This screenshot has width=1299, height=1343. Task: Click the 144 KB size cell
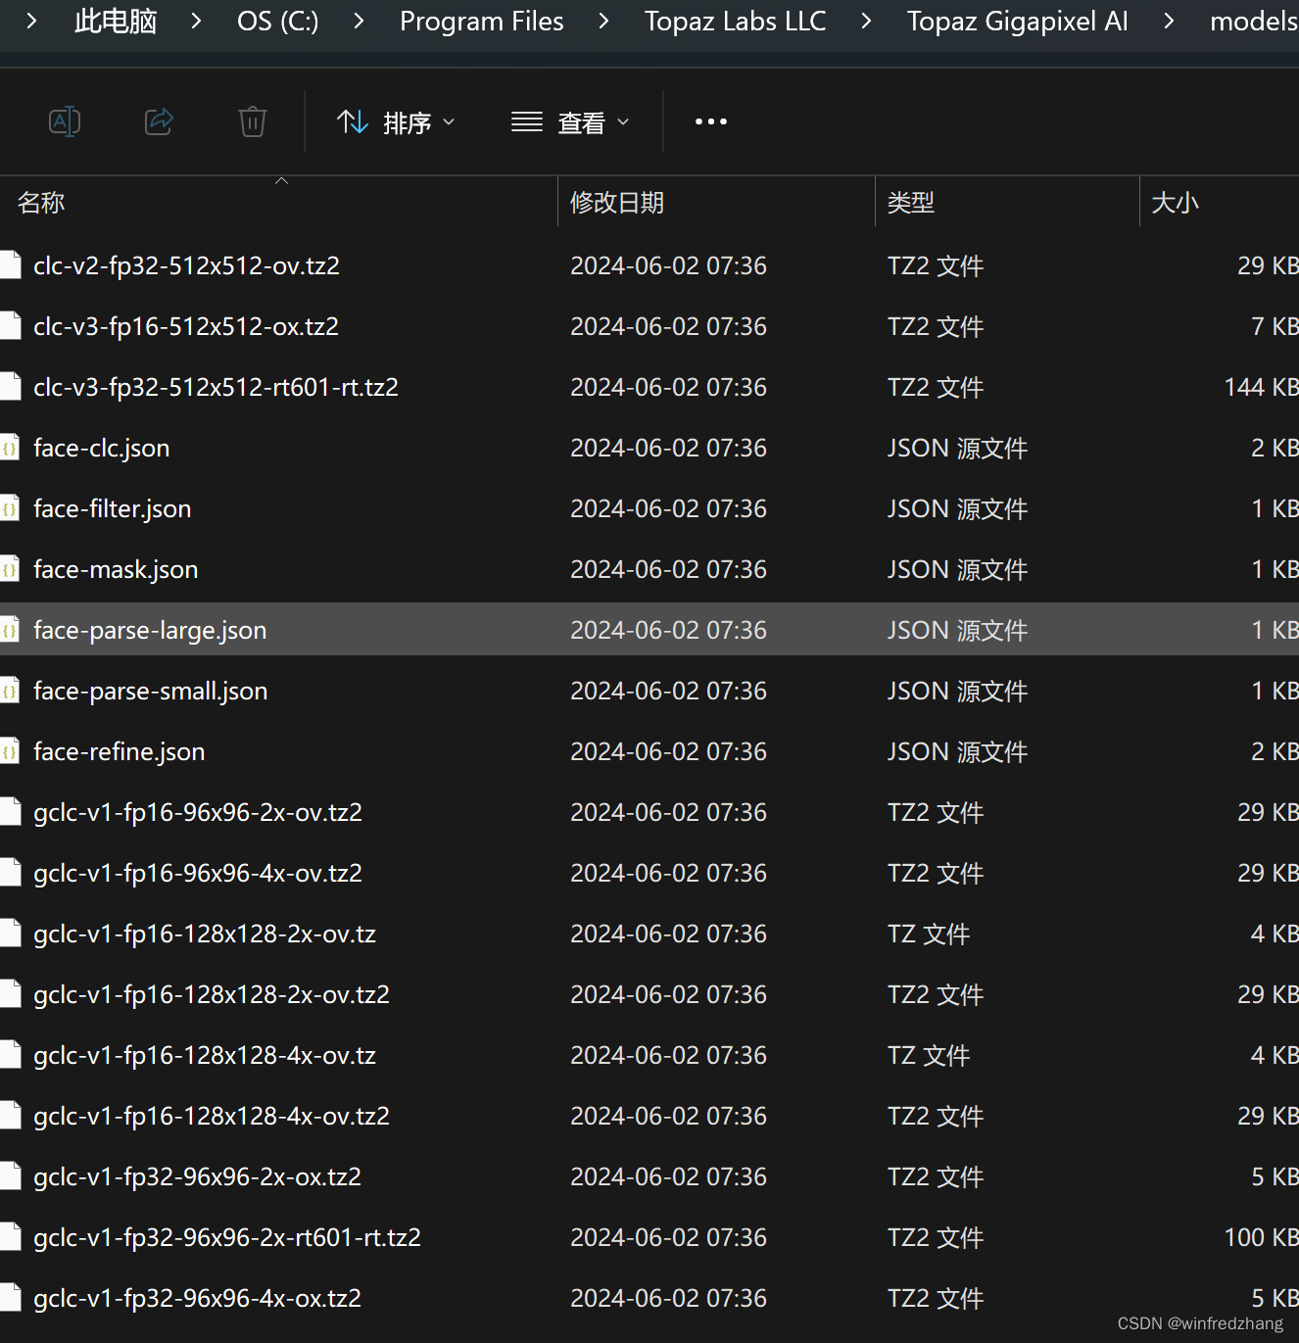1261,387
